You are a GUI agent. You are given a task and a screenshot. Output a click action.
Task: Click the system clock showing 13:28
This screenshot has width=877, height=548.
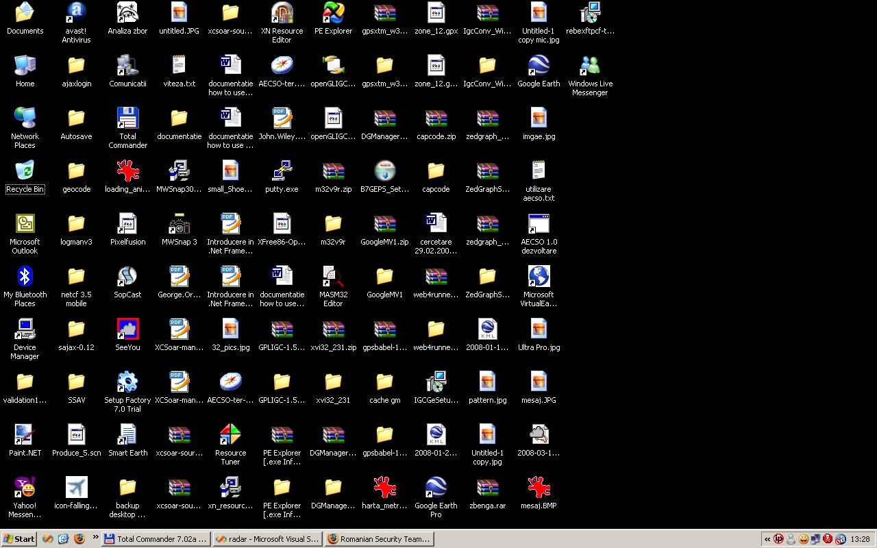860,539
